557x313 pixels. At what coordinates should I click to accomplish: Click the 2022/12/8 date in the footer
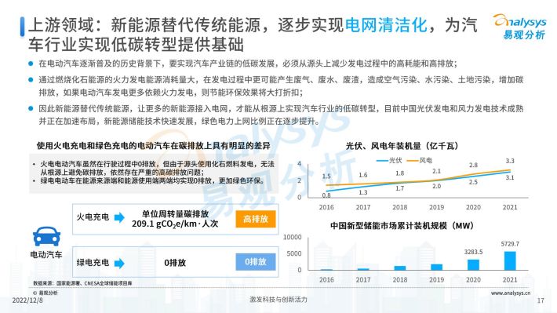pyautogui.click(x=27, y=300)
